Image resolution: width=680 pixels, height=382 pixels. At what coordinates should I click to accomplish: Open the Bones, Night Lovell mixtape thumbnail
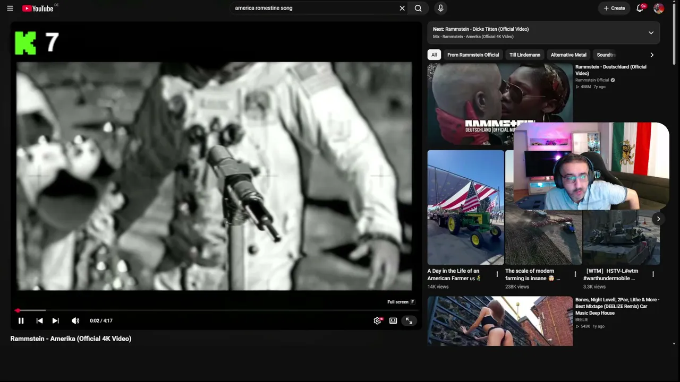(500, 321)
